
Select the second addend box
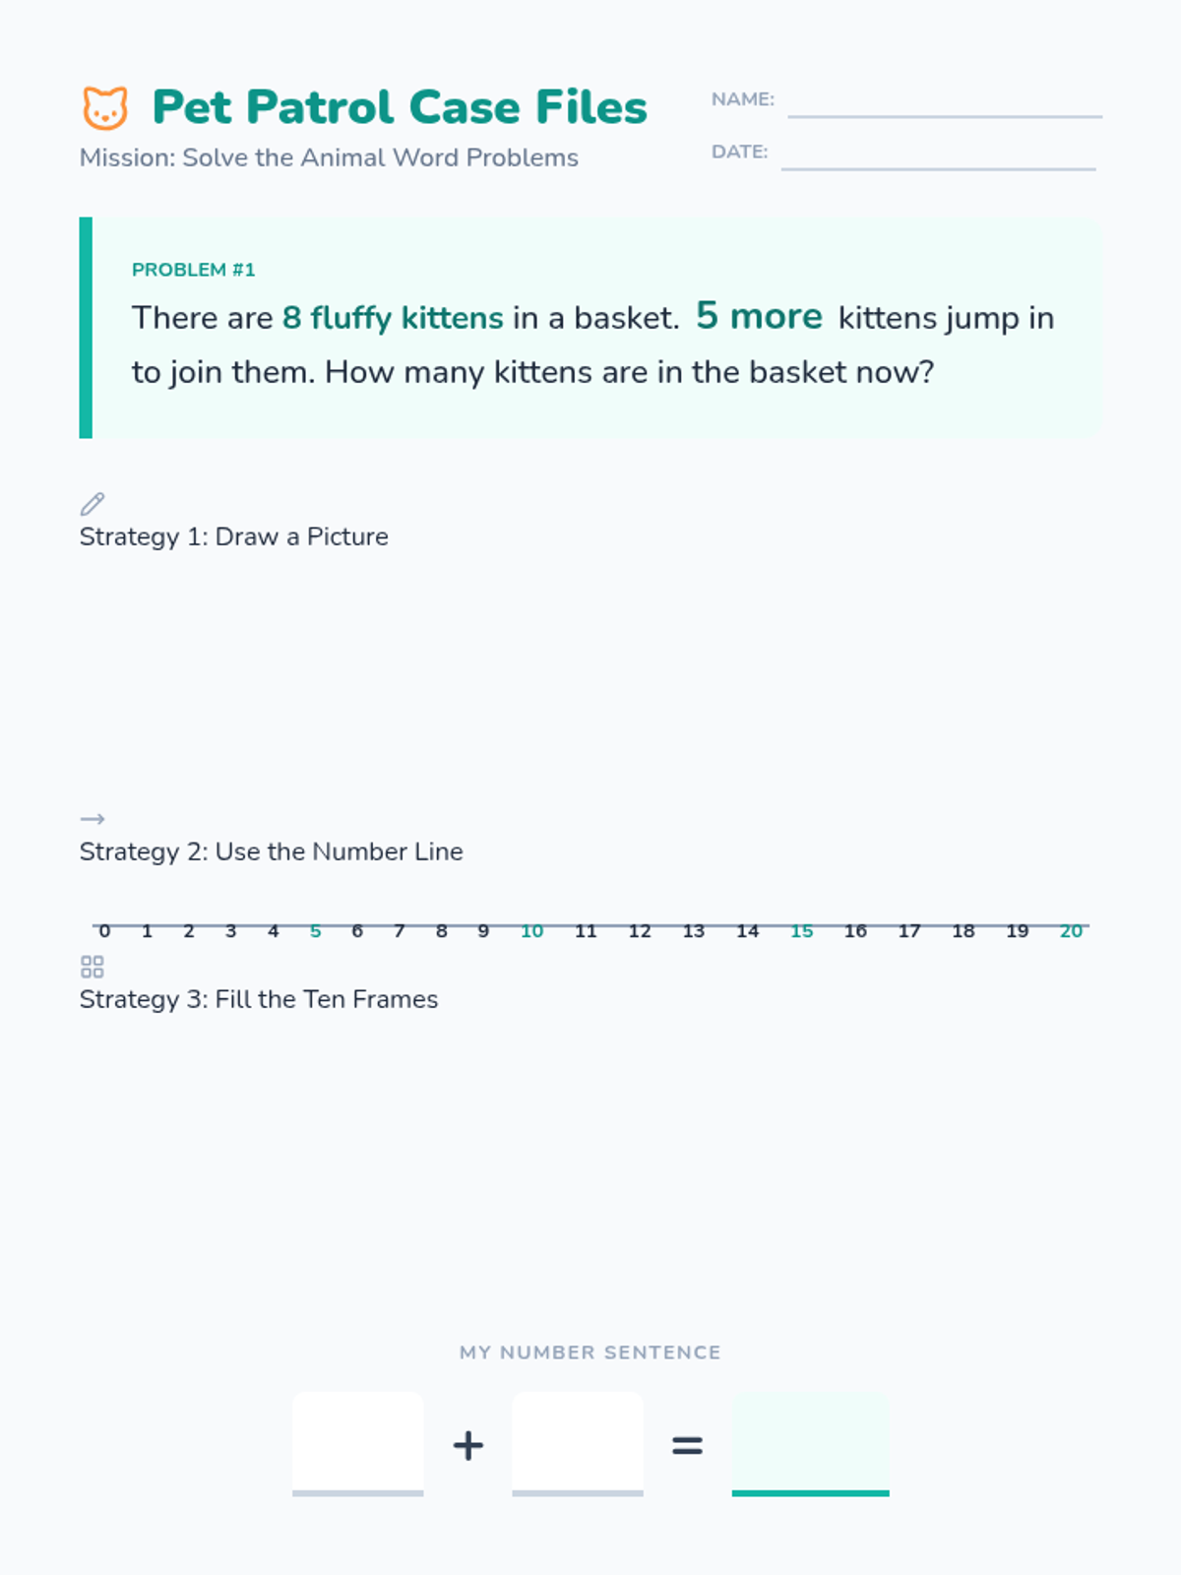click(578, 1444)
